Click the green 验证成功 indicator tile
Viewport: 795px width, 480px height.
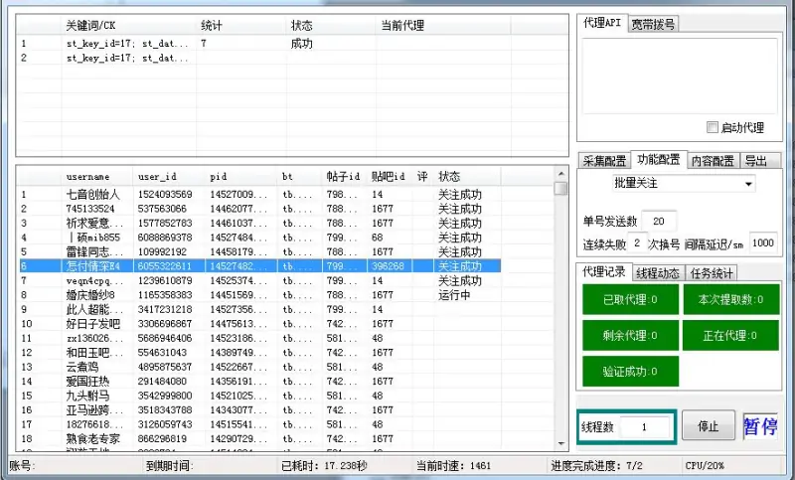tap(626, 371)
